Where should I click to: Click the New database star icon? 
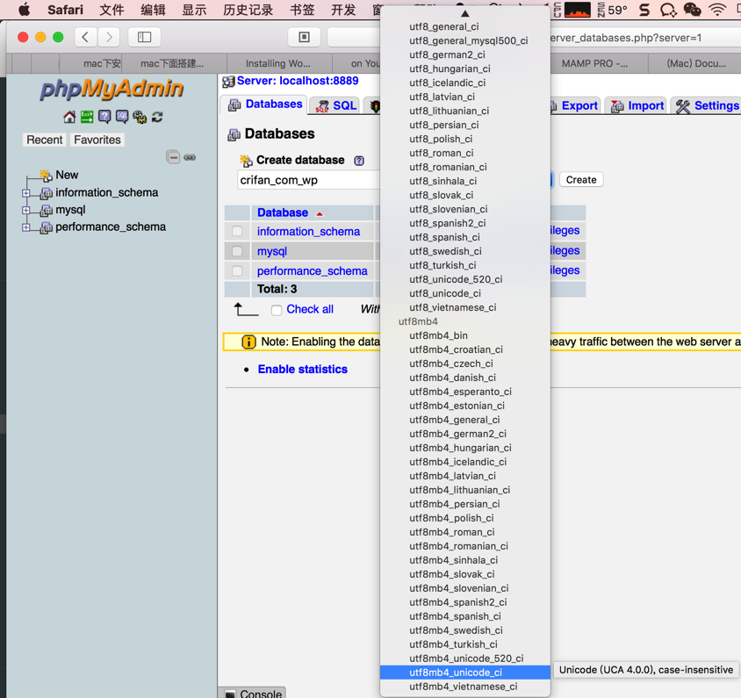click(x=46, y=176)
